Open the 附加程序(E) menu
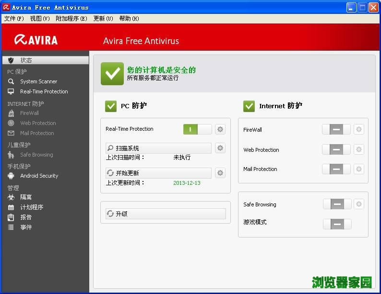 pos(71,18)
